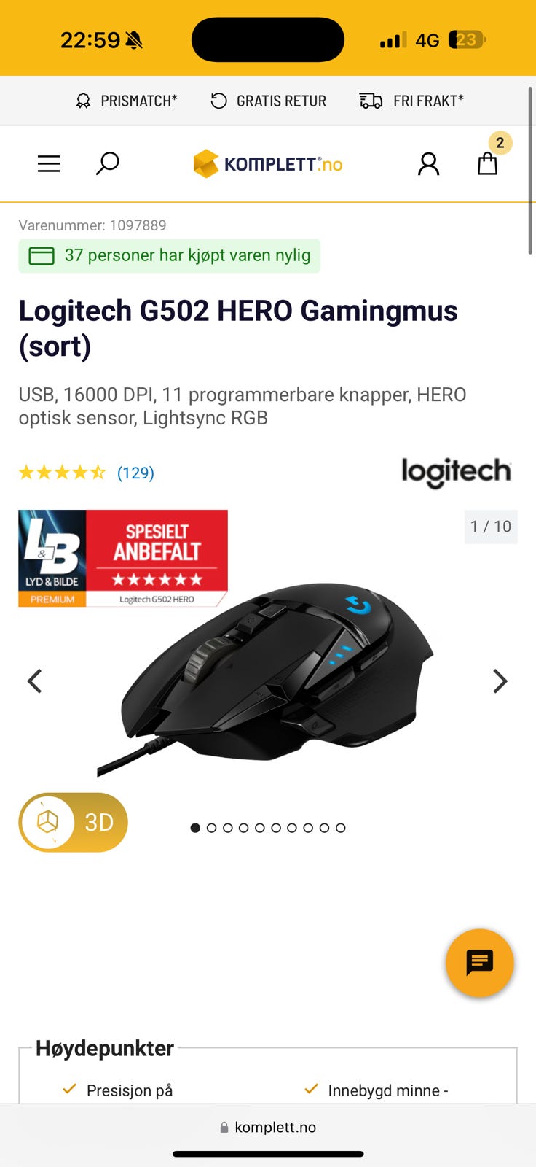Open the hamburger navigation menu
The width and height of the screenshot is (536, 1167).
click(49, 164)
